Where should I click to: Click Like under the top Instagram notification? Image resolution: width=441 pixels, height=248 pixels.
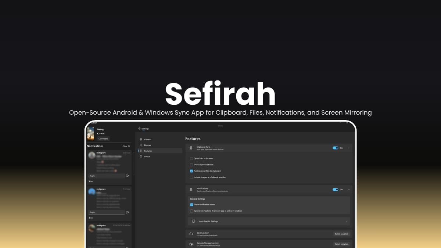click(91, 181)
